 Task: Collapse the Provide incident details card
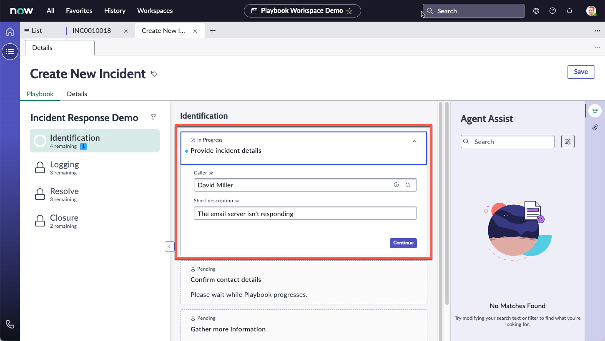pyautogui.click(x=414, y=142)
